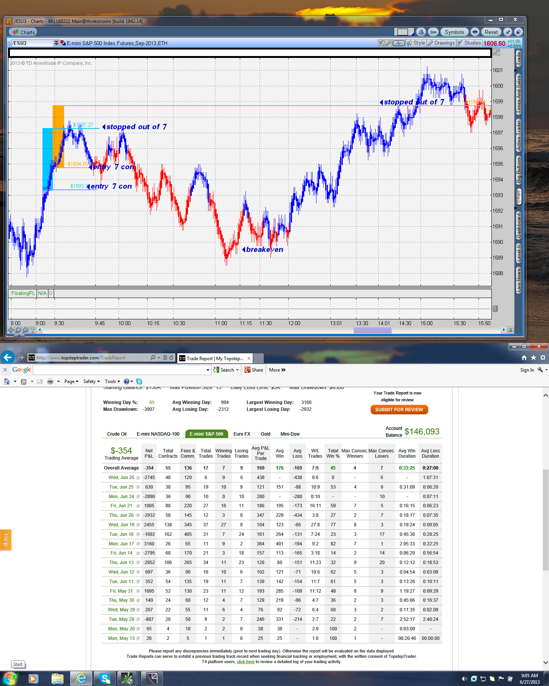Click the Symbols button
The image size is (549, 686).
(454, 32)
